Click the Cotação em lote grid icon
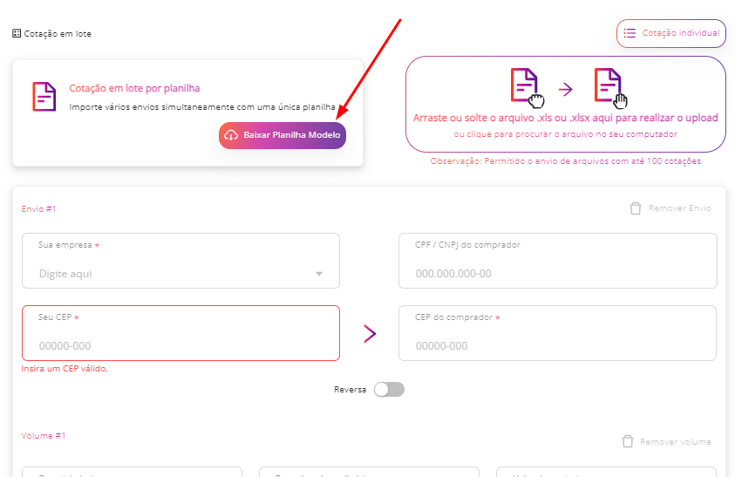Viewport: 735px width, 477px height. pos(17,33)
